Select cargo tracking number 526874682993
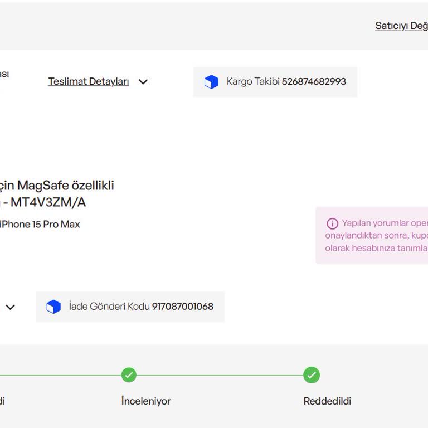The width and height of the screenshot is (428, 428). click(x=314, y=81)
